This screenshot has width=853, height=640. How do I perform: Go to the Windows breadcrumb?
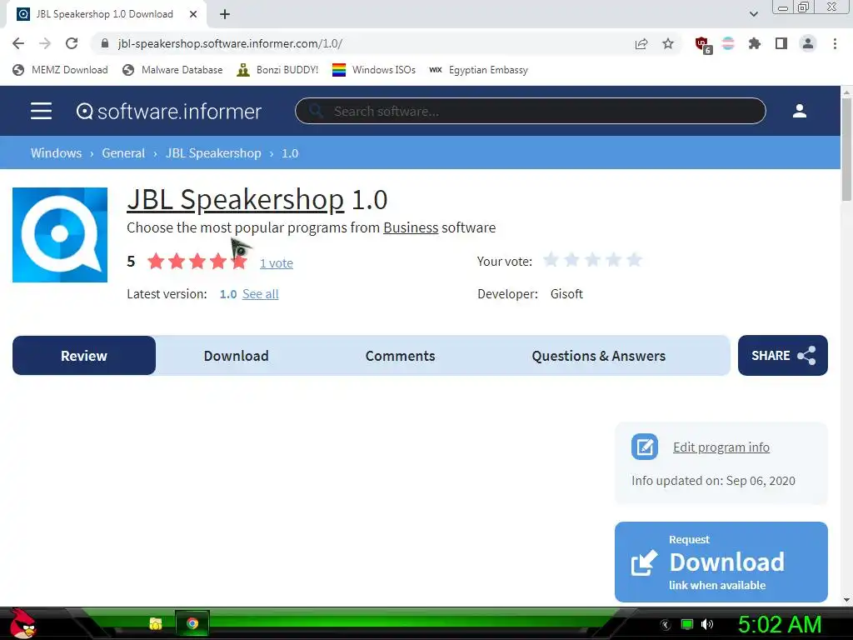point(56,153)
